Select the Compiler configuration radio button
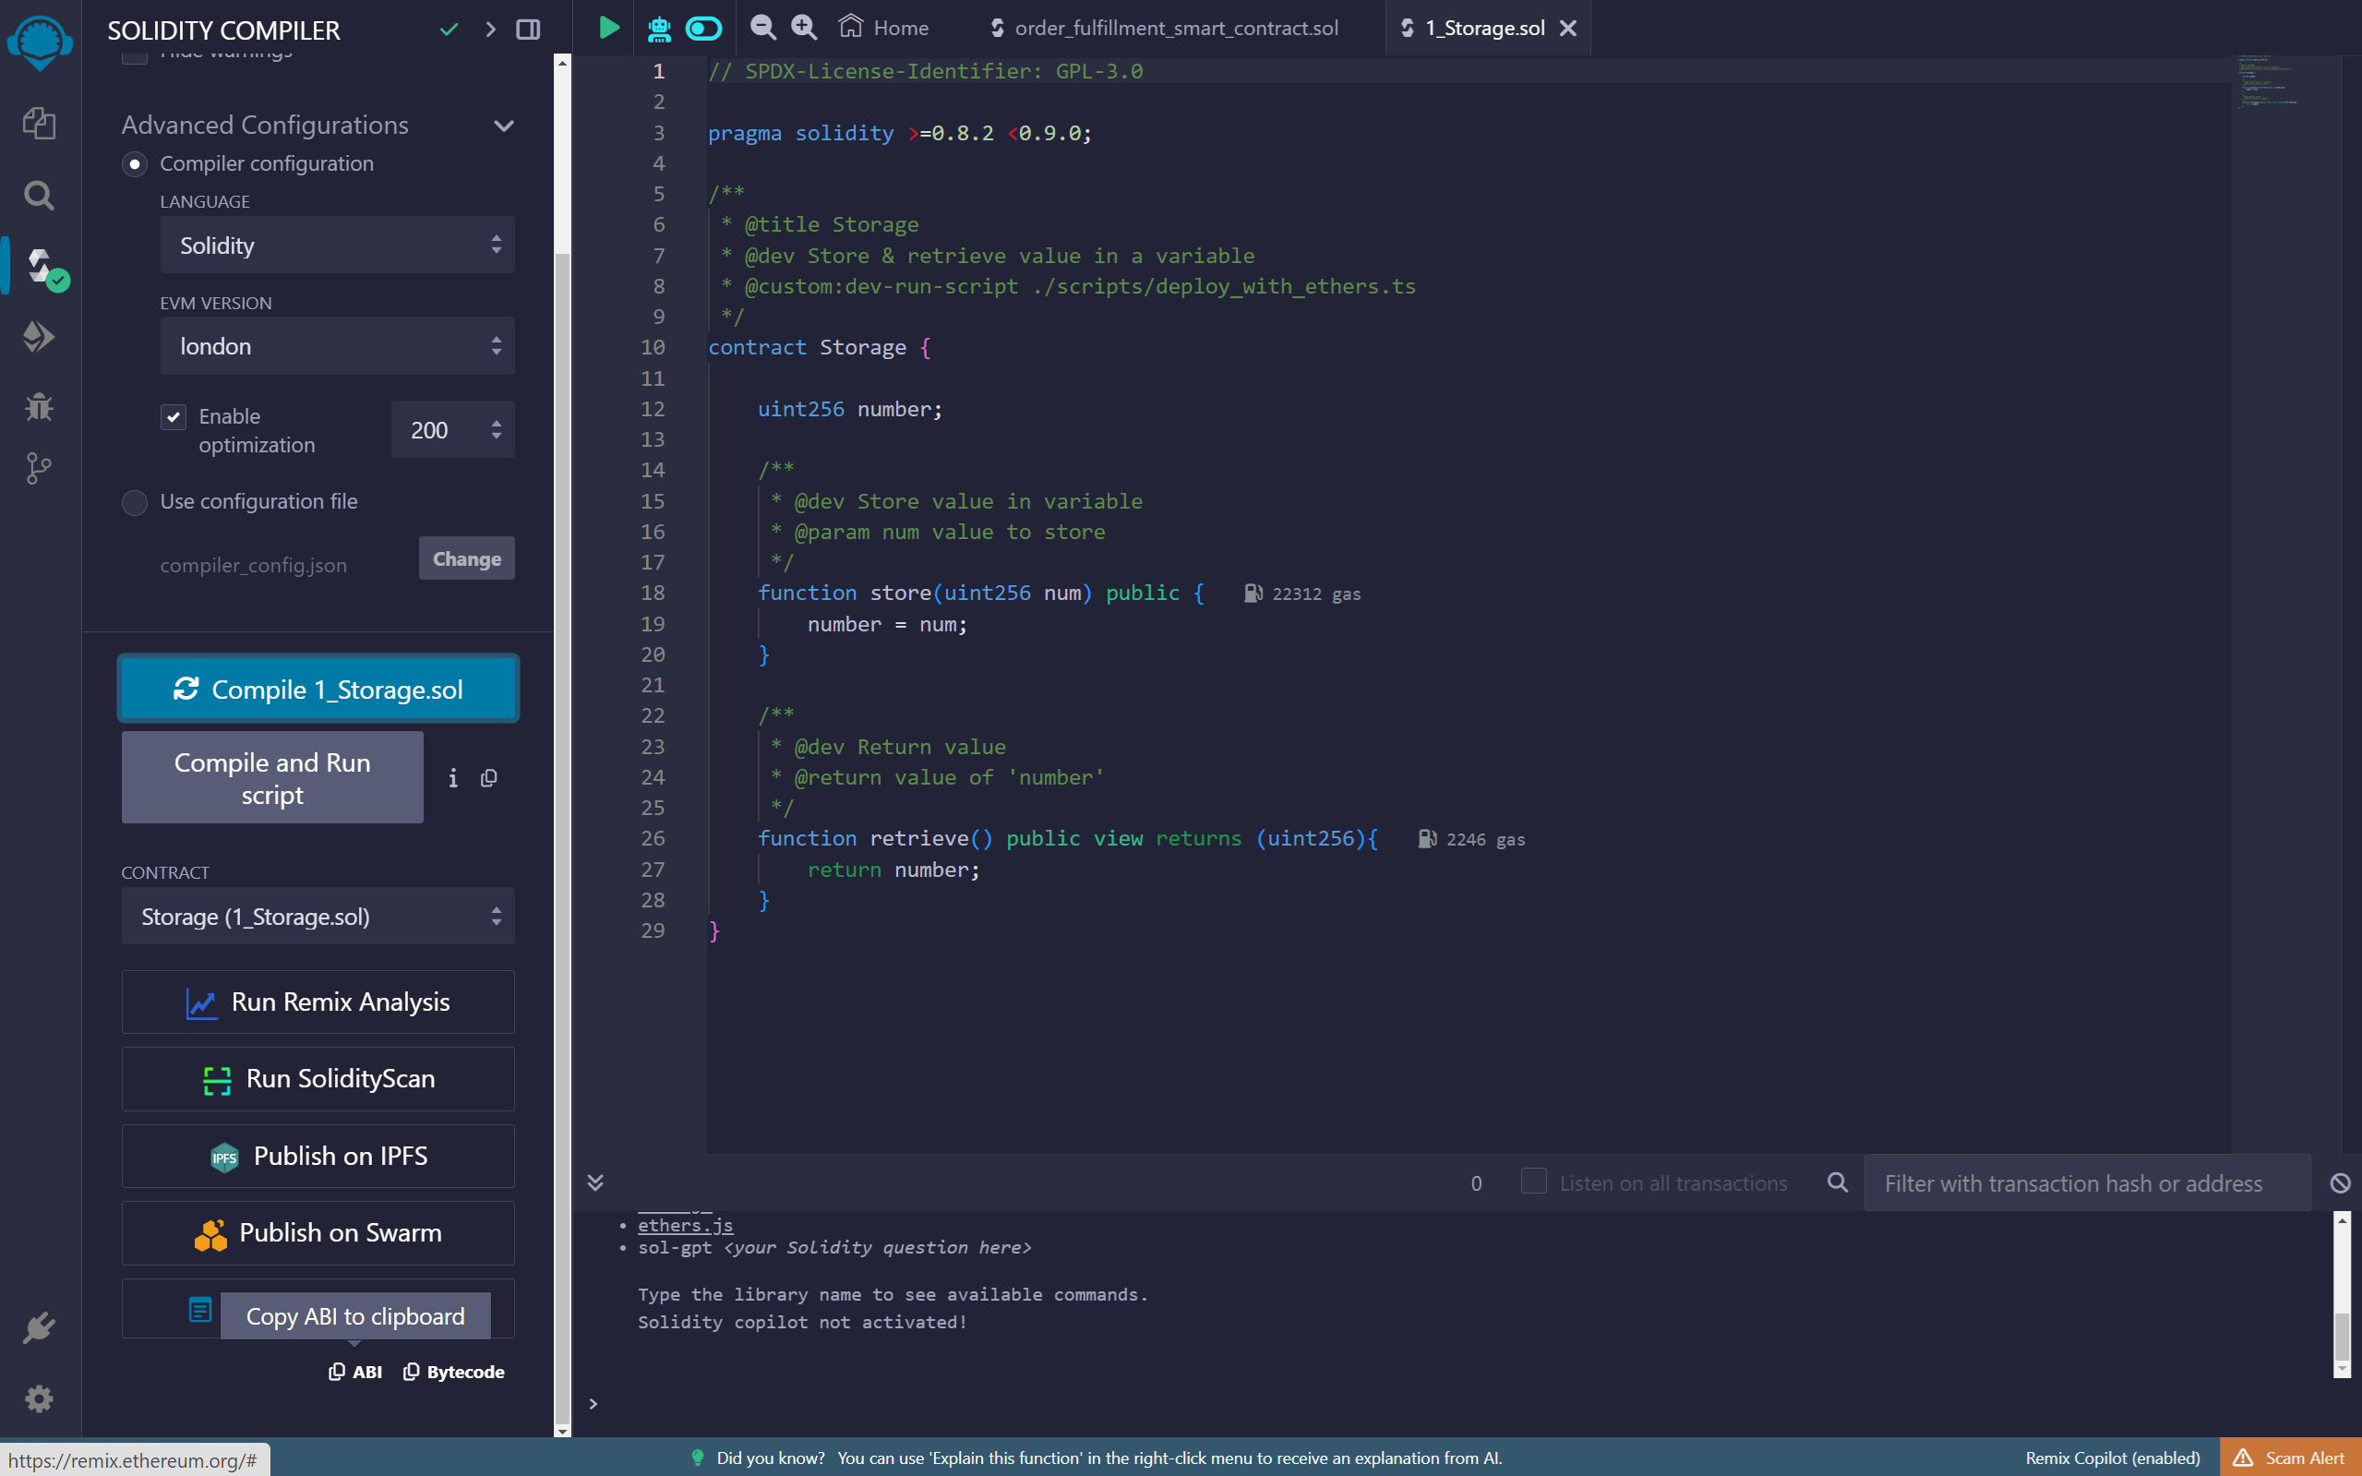The height and width of the screenshot is (1476, 2362). [x=135, y=164]
